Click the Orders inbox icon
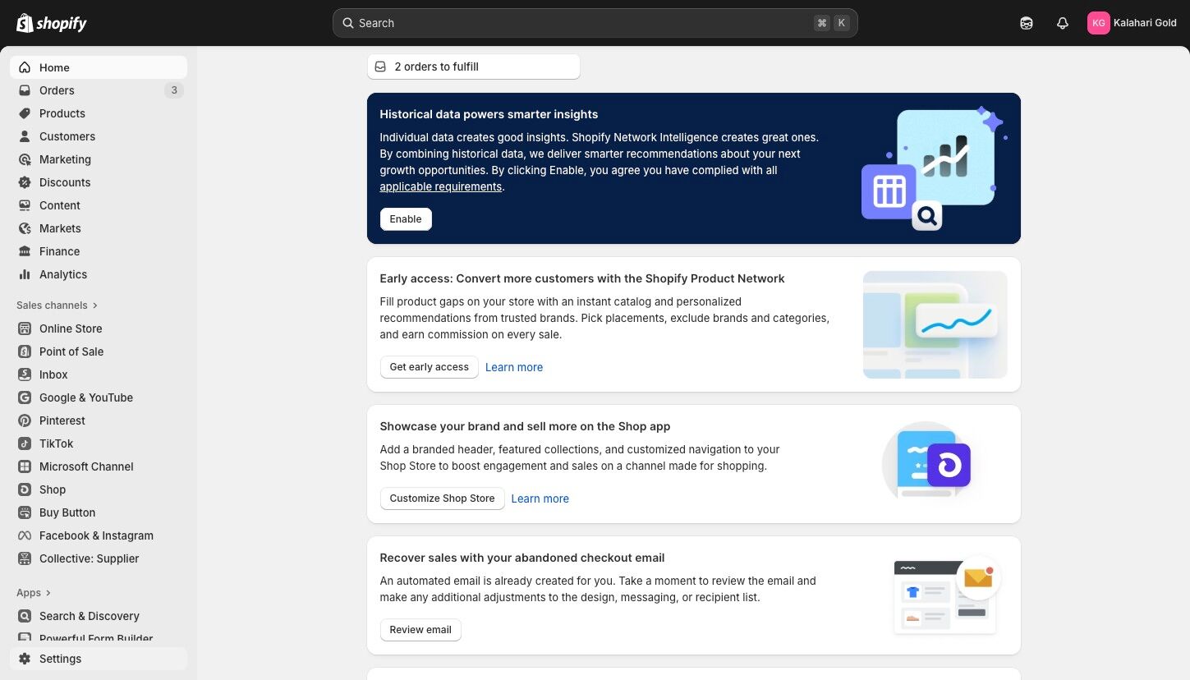Viewport: 1190px width, 680px height. point(25,90)
